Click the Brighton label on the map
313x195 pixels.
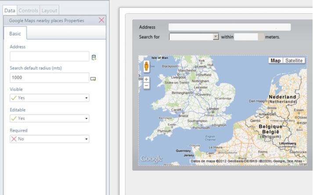(x=220, y=125)
